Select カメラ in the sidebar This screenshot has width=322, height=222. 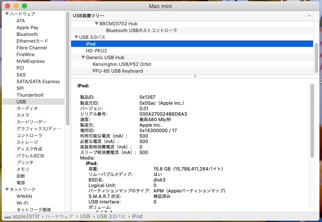tap(23, 115)
